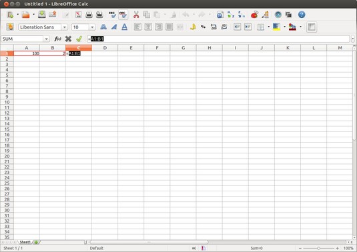Image resolution: width=357 pixels, height=252 pixels.
Task: Copy selection with the Copy icon
Action: (x=147, y=15)
